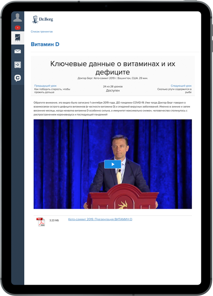Viewport: 213px width, 296px height.
Task: Select the trainings chart icon in sidebar
Action: point(18,38)
